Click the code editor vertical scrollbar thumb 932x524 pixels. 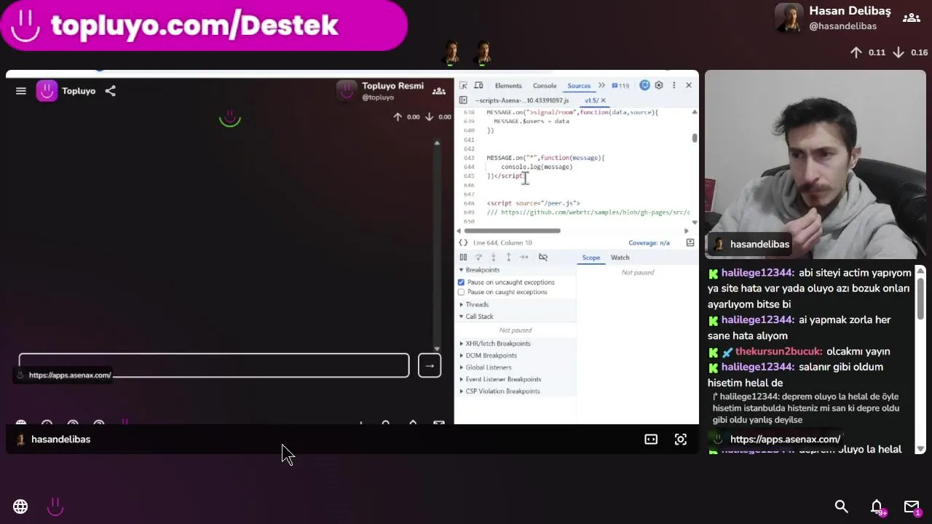695,138
